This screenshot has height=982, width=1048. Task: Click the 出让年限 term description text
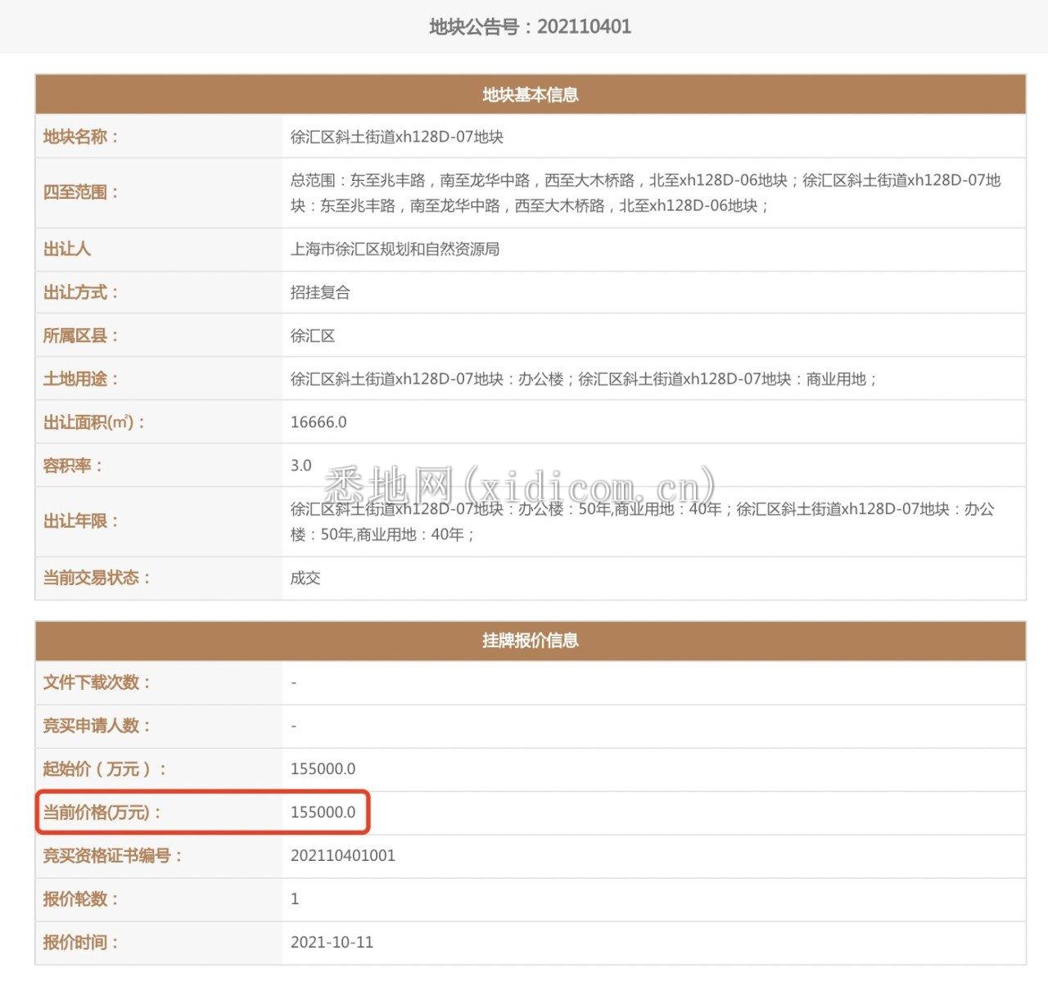642,522
